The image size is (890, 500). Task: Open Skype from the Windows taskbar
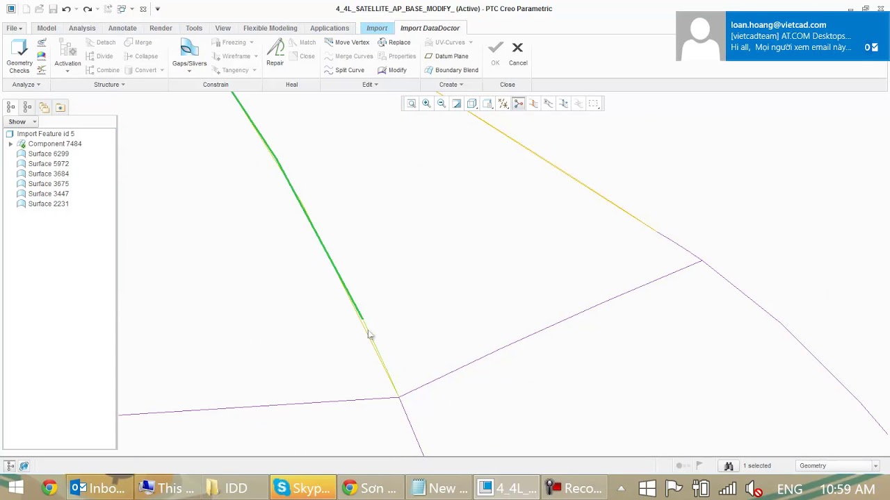302,488
